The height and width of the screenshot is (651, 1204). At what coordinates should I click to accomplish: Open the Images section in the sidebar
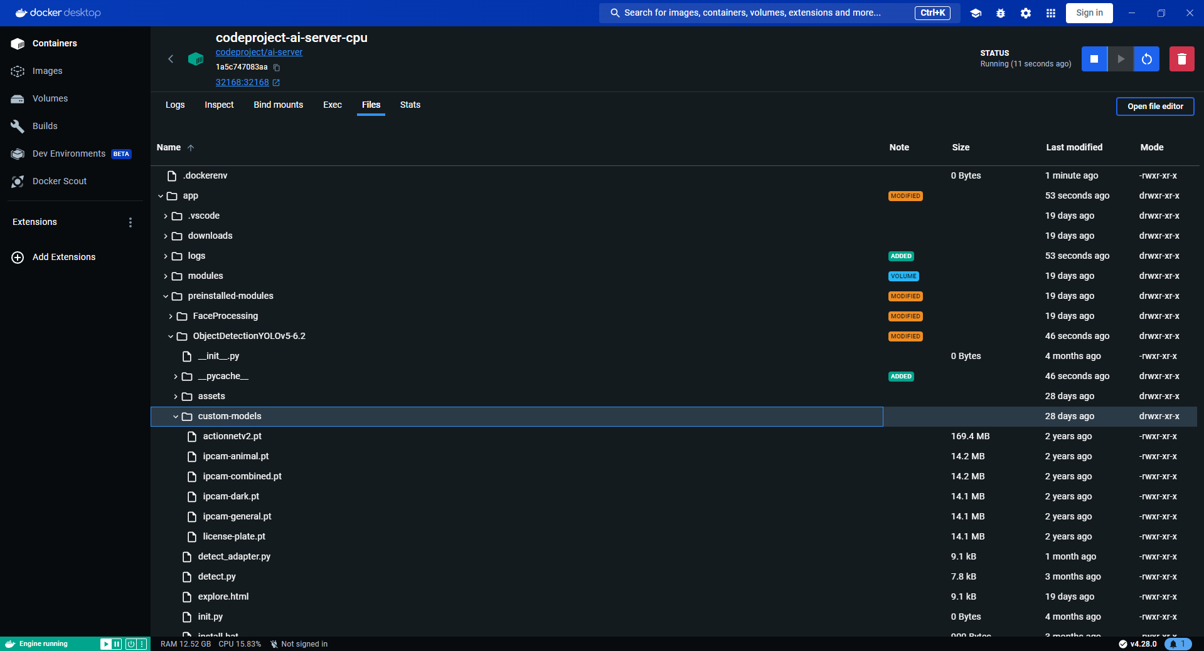[x=47, y=71]
